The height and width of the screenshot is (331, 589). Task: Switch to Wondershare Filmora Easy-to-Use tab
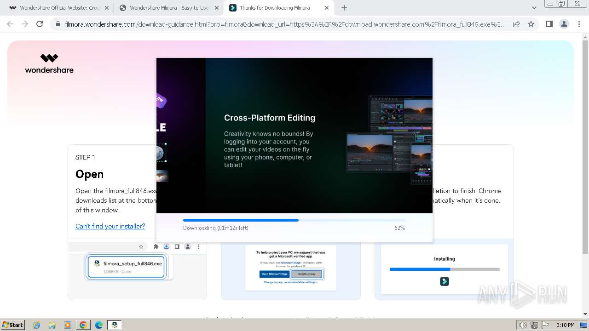(x=168, y=8)
